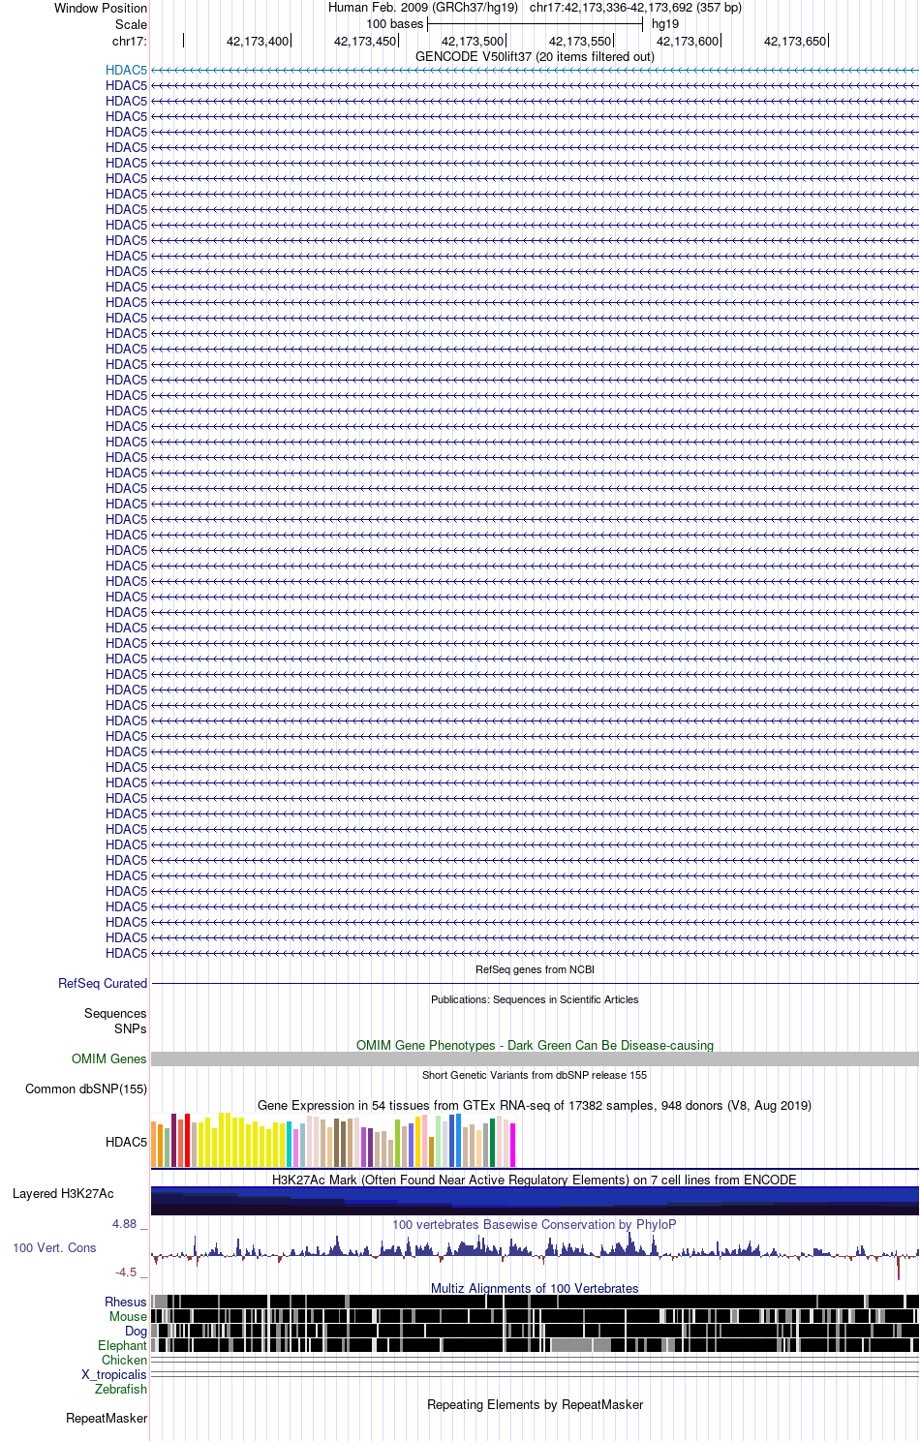Click the SNPs track label
920x1441 pixels.
(x=131, y=1028)
